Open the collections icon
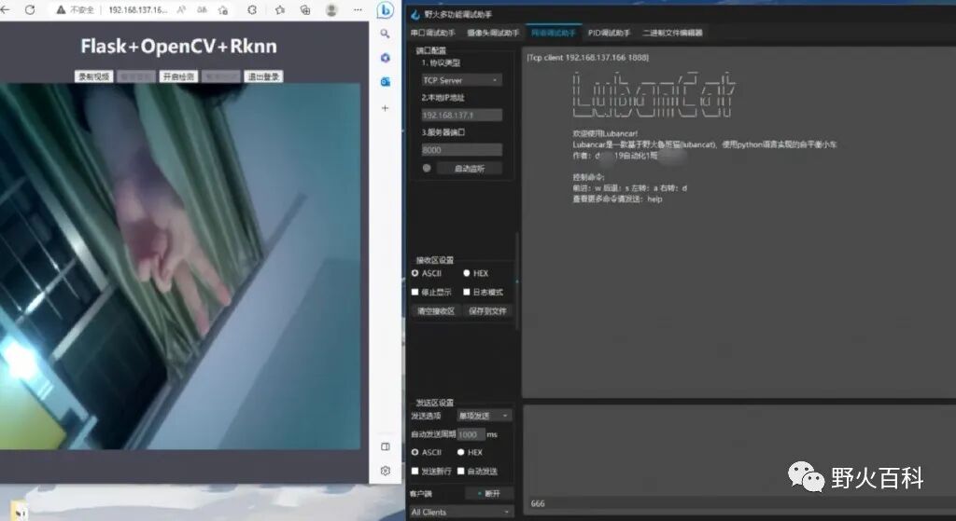Viewport: 956px width, 521px height. [x=305, y=9]
